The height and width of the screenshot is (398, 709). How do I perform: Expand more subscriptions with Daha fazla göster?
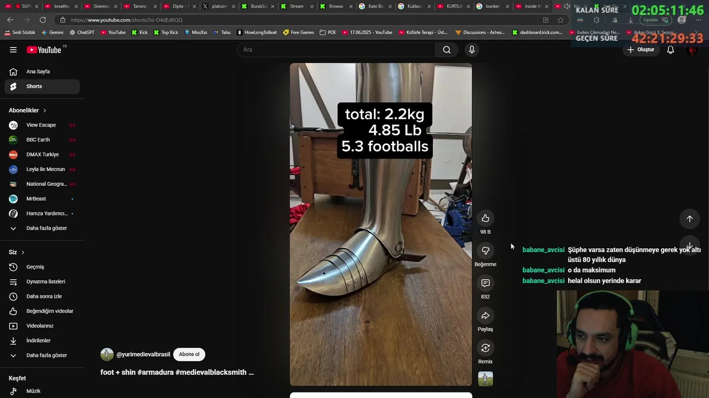[42, 228]
